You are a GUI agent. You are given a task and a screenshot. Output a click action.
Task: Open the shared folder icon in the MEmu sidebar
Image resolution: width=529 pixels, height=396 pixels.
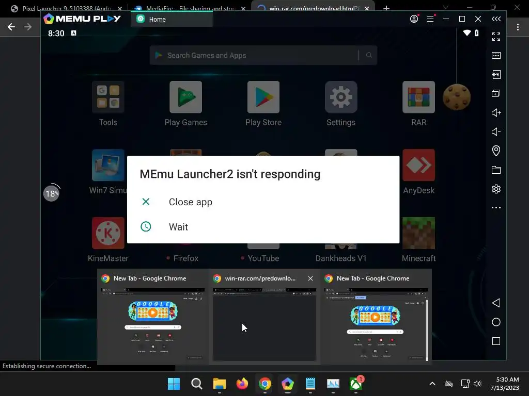click(496, 170)
